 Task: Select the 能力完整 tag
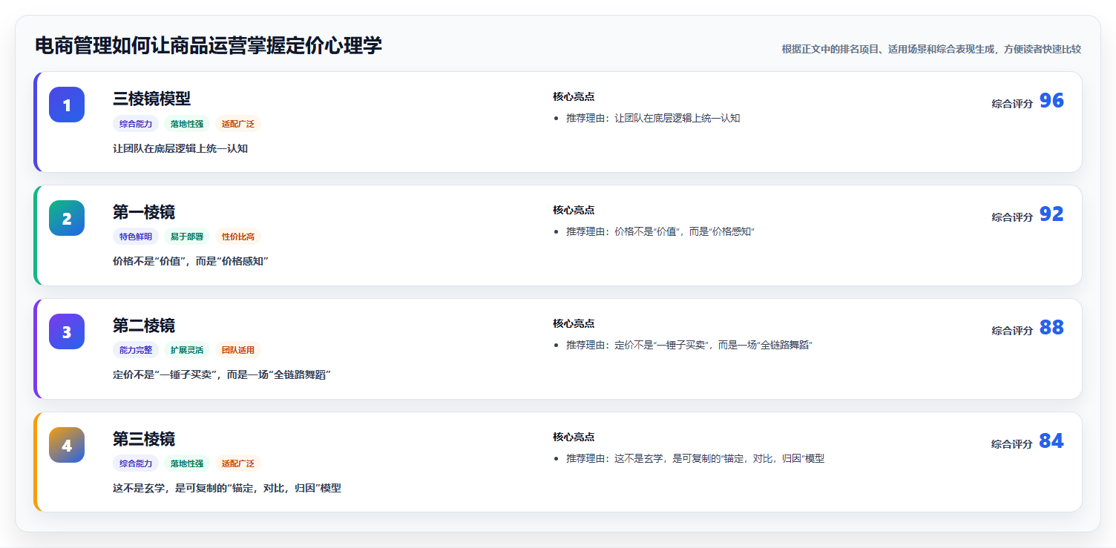click(136, 350)
